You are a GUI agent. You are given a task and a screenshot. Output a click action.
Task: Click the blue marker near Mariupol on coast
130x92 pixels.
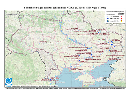click(x=108, y=60)
